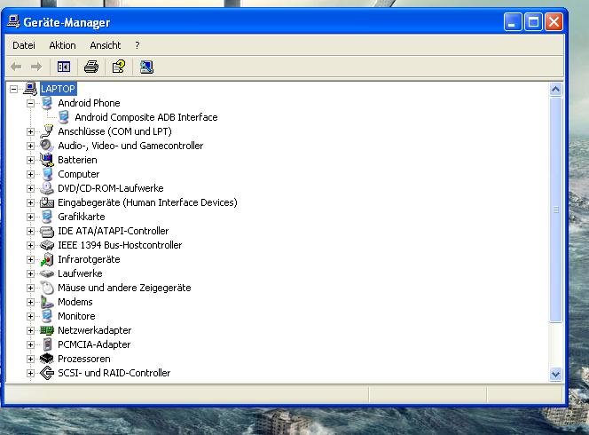
Task: Click the scan for hardware changes icon
Action: tap(146, 67)
